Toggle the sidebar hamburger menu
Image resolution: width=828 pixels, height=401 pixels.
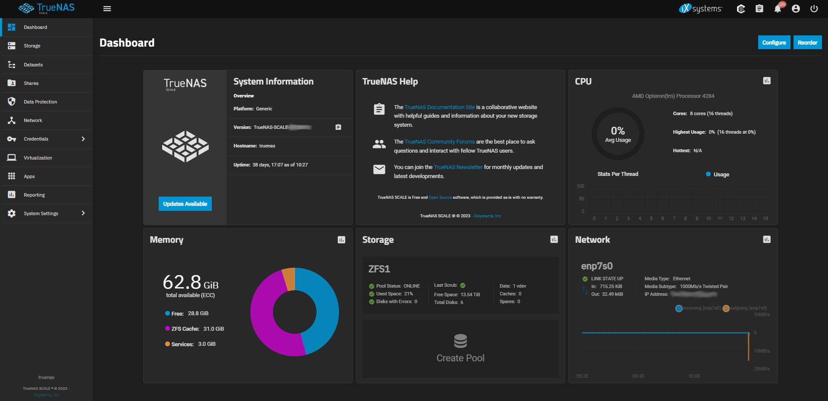107,9
